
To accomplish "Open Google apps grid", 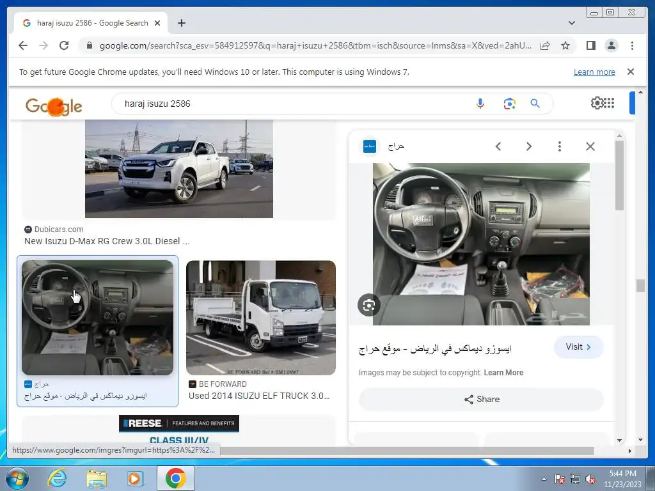I will click(610, 103).
